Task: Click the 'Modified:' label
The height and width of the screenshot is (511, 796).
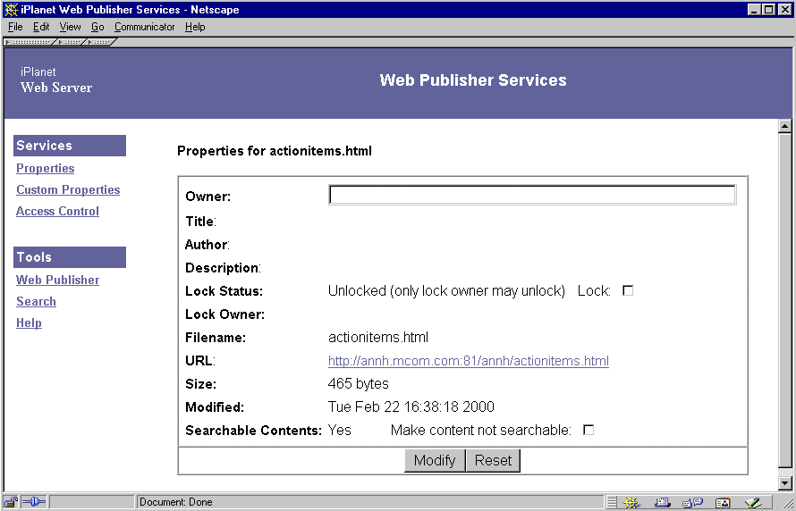Action: pyautogui.click(x=215, y=407)
